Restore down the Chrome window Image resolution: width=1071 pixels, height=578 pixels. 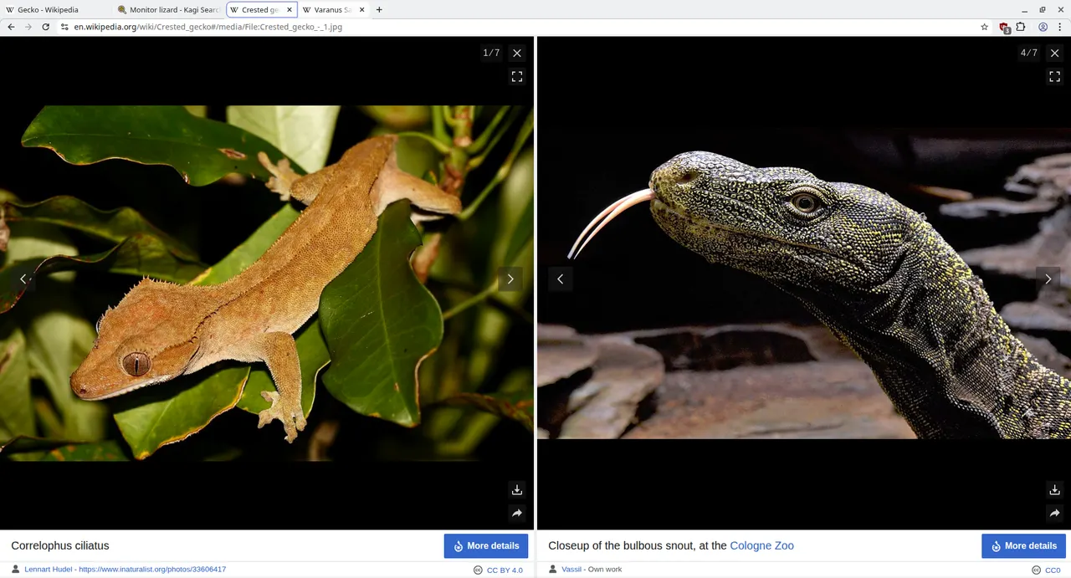pyautogui.click(x=1043, y=10)
